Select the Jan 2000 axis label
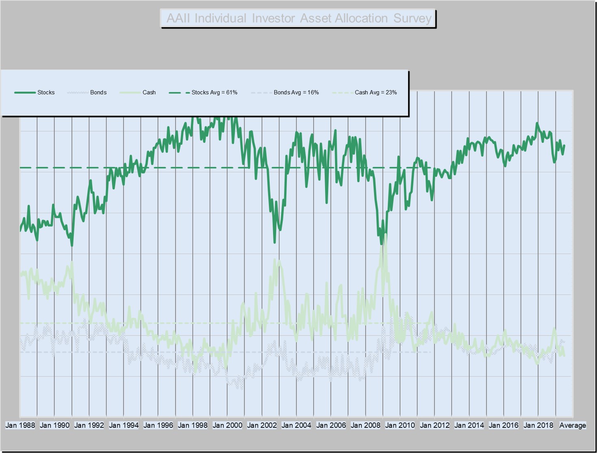Image resolution: width=597 pixels, height=453 pixels. [x=227, y=425]
